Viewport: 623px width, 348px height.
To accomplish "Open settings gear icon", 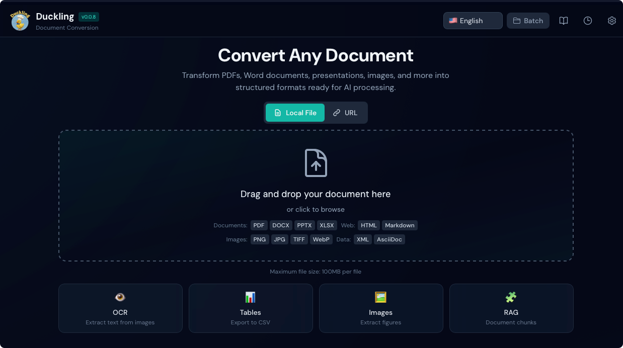I will pyautogui.click(x=612, y=21).
